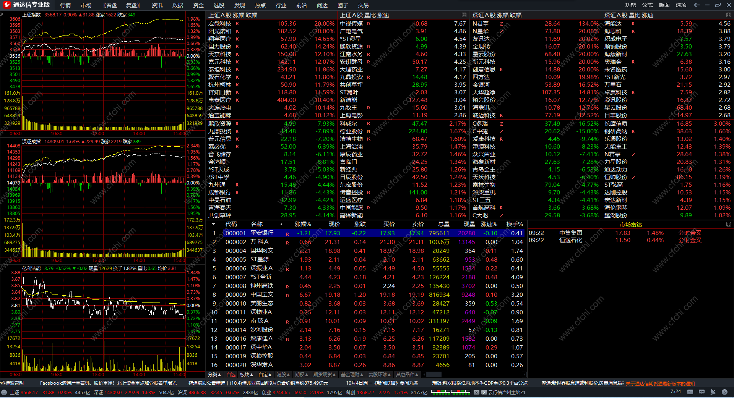The height and width of the screenshot is (398, 734).
Task: Click the 上证A股 涨幅 跌幅 panel title
Action: pos(233,15)
